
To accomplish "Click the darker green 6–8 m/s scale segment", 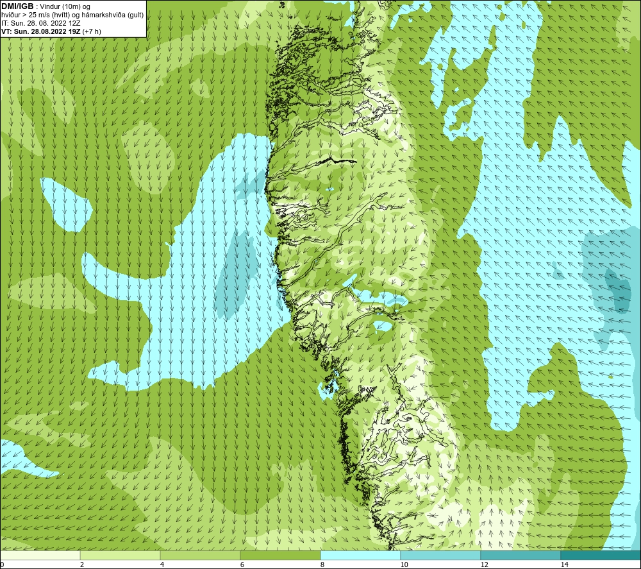I will coord(281,555).
